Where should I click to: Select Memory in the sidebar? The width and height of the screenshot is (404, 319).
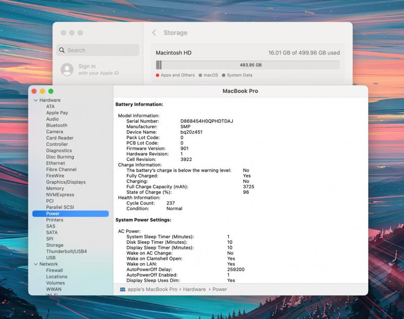click(x=55, y=188)
